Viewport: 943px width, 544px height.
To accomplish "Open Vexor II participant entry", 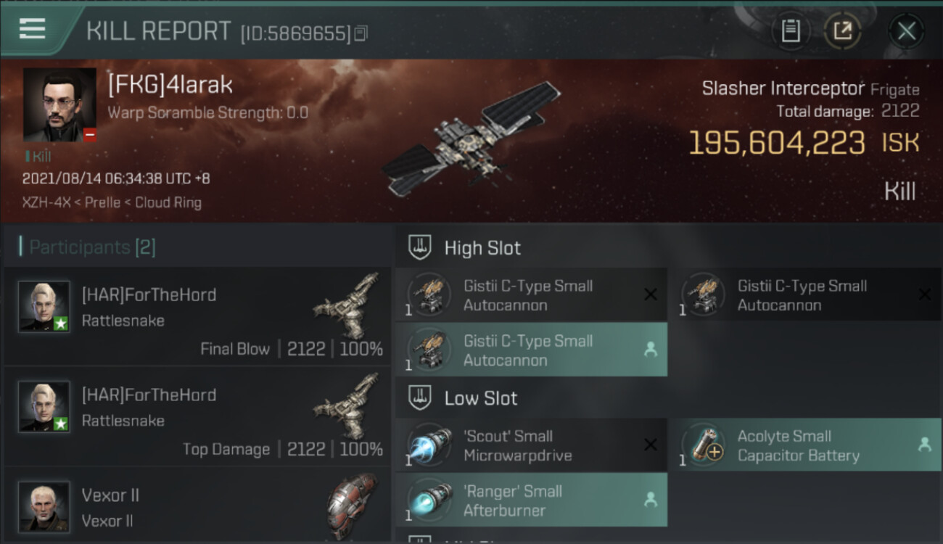I will click(x=197, y=506).
